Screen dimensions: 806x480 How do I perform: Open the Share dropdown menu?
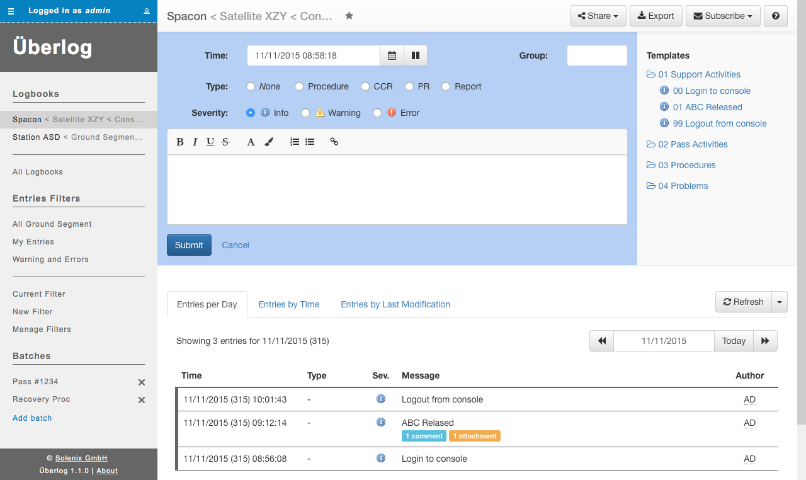(598, 16)
